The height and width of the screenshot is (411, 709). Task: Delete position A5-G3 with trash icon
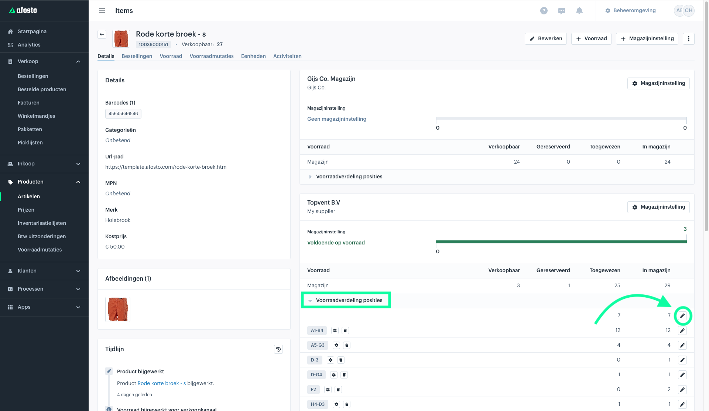347,345
